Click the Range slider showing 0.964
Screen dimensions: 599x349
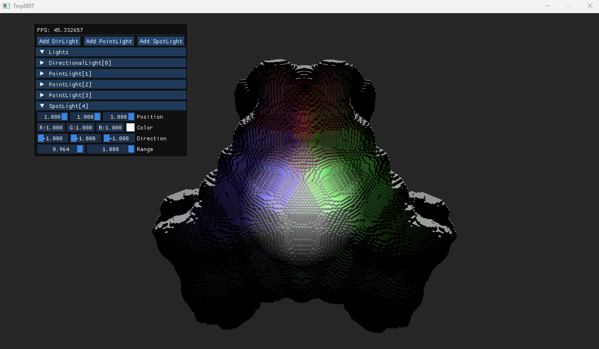pos(61,149)
